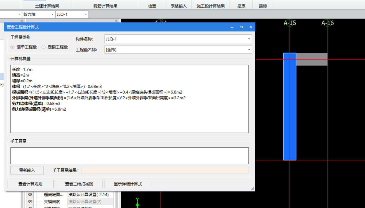Viewport: 365px width, 208px height.
Task: Click the 模板面积 calculation line
Action: (97, 92)
